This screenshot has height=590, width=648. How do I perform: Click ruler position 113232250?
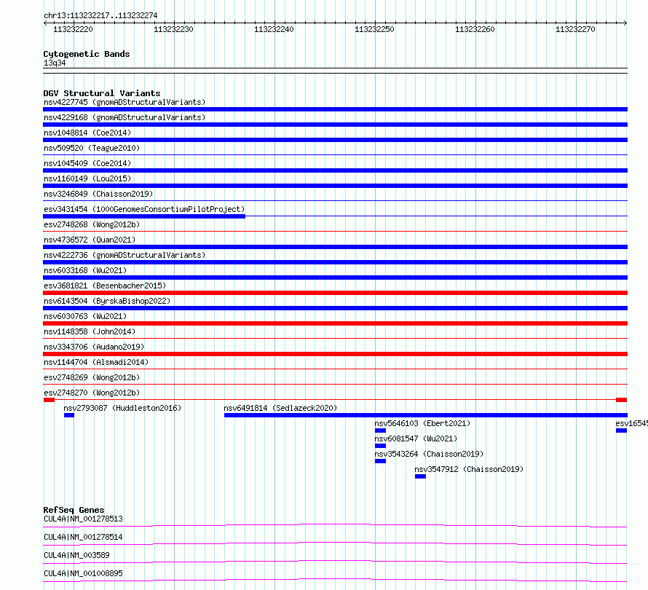coord(374,29)
